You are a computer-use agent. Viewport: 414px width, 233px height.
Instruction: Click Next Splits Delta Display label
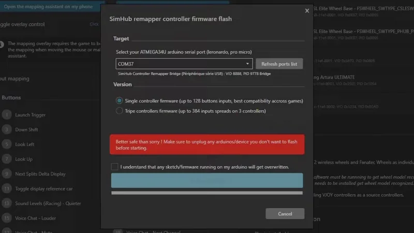coord(40,174)
